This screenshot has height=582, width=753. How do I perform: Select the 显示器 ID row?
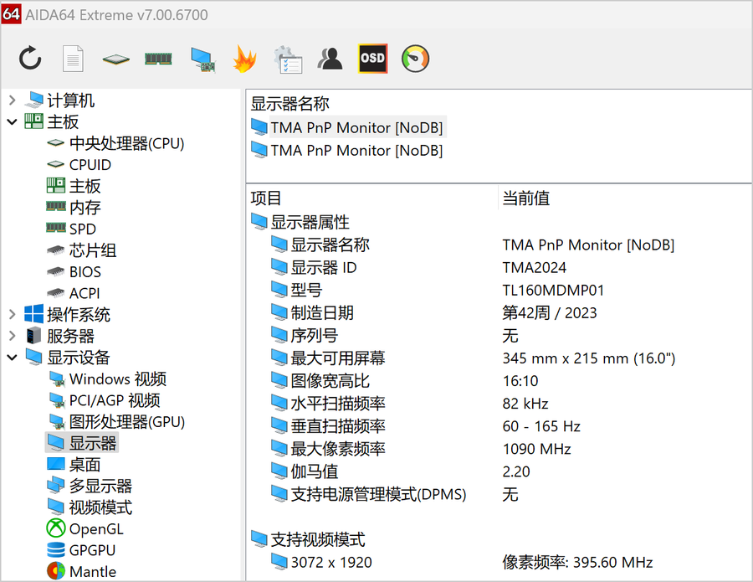[x=323, y=267]
